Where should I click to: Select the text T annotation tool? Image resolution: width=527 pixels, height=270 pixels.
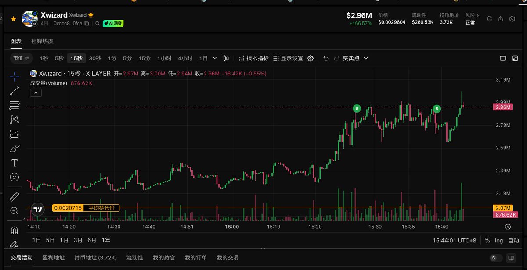(14, 163)
